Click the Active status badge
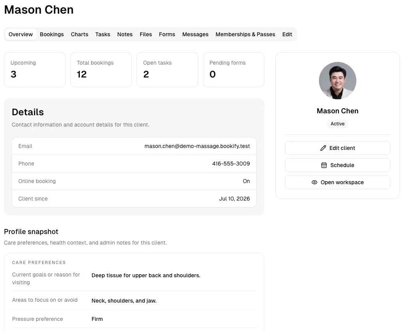Viewport: 405px width, 331px height. click(338, 124)
